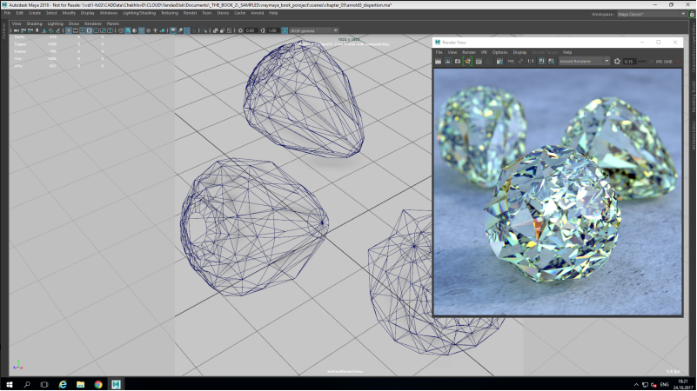Image resolution: width=697 pixels, height=391 pixels.
Task: Click the Gamma icon beside the 1.00 field
Action: [263, 30]
